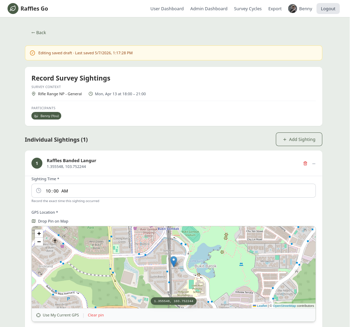Screen dimensions: 350x327
Task: Click the parking P symbol on the map
Action: click(x=68, y=299)
